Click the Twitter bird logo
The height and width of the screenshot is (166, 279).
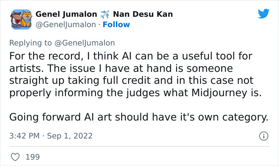coord(263,14)
